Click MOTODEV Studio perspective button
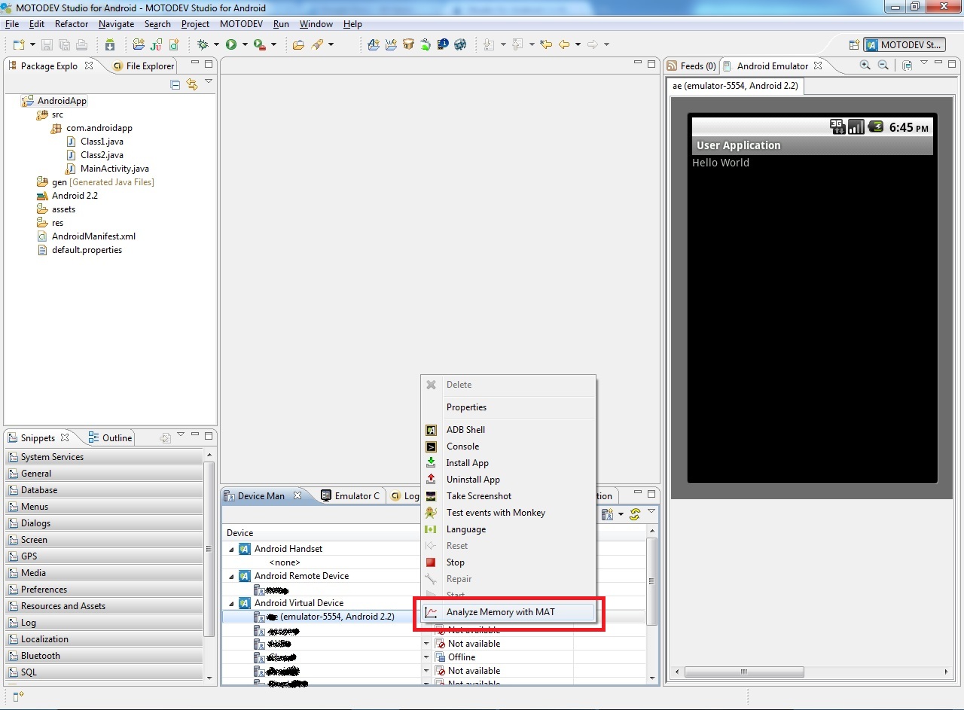The height and width of the screenshot is (710, 964). [904, 45]
